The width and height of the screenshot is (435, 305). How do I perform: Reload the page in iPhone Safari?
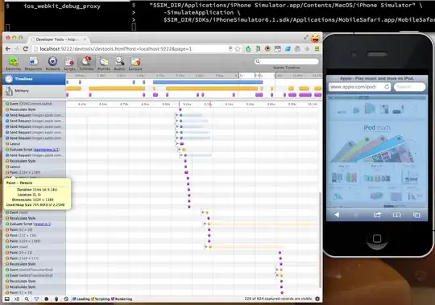pyautogui.click(x=387, y=87)
